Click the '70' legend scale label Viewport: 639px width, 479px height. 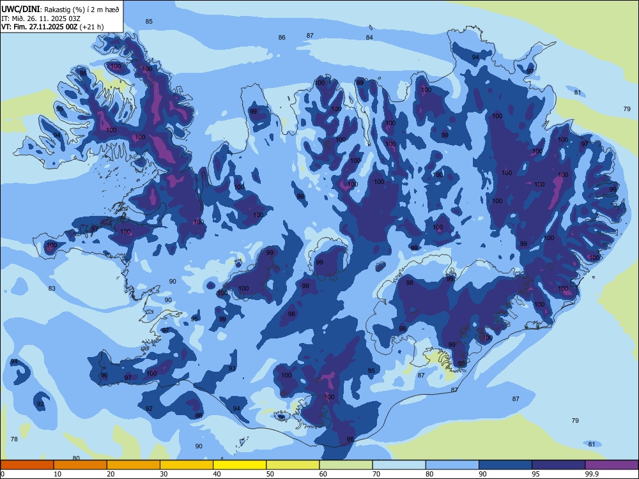pos(376,474)
